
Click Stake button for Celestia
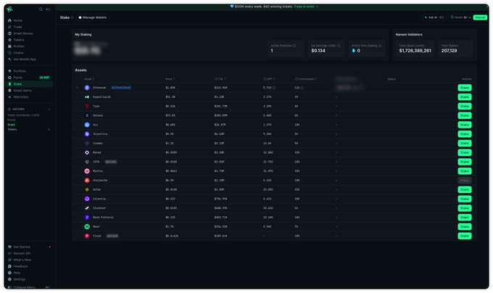click(x=465, y=199)
